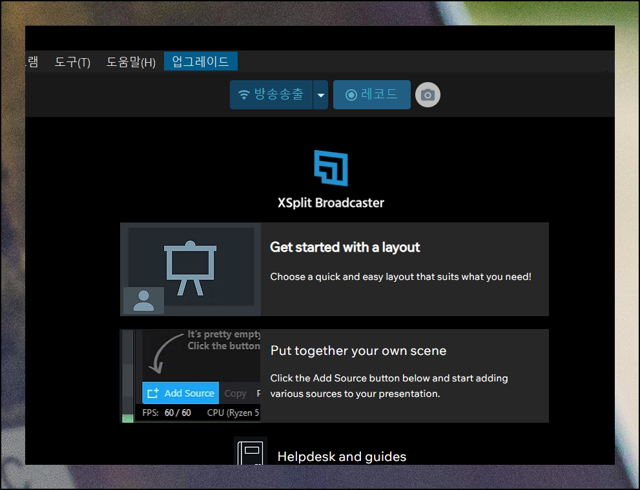Start streaming with 방송송출 button
640x490 pixels.
point(271,95)
